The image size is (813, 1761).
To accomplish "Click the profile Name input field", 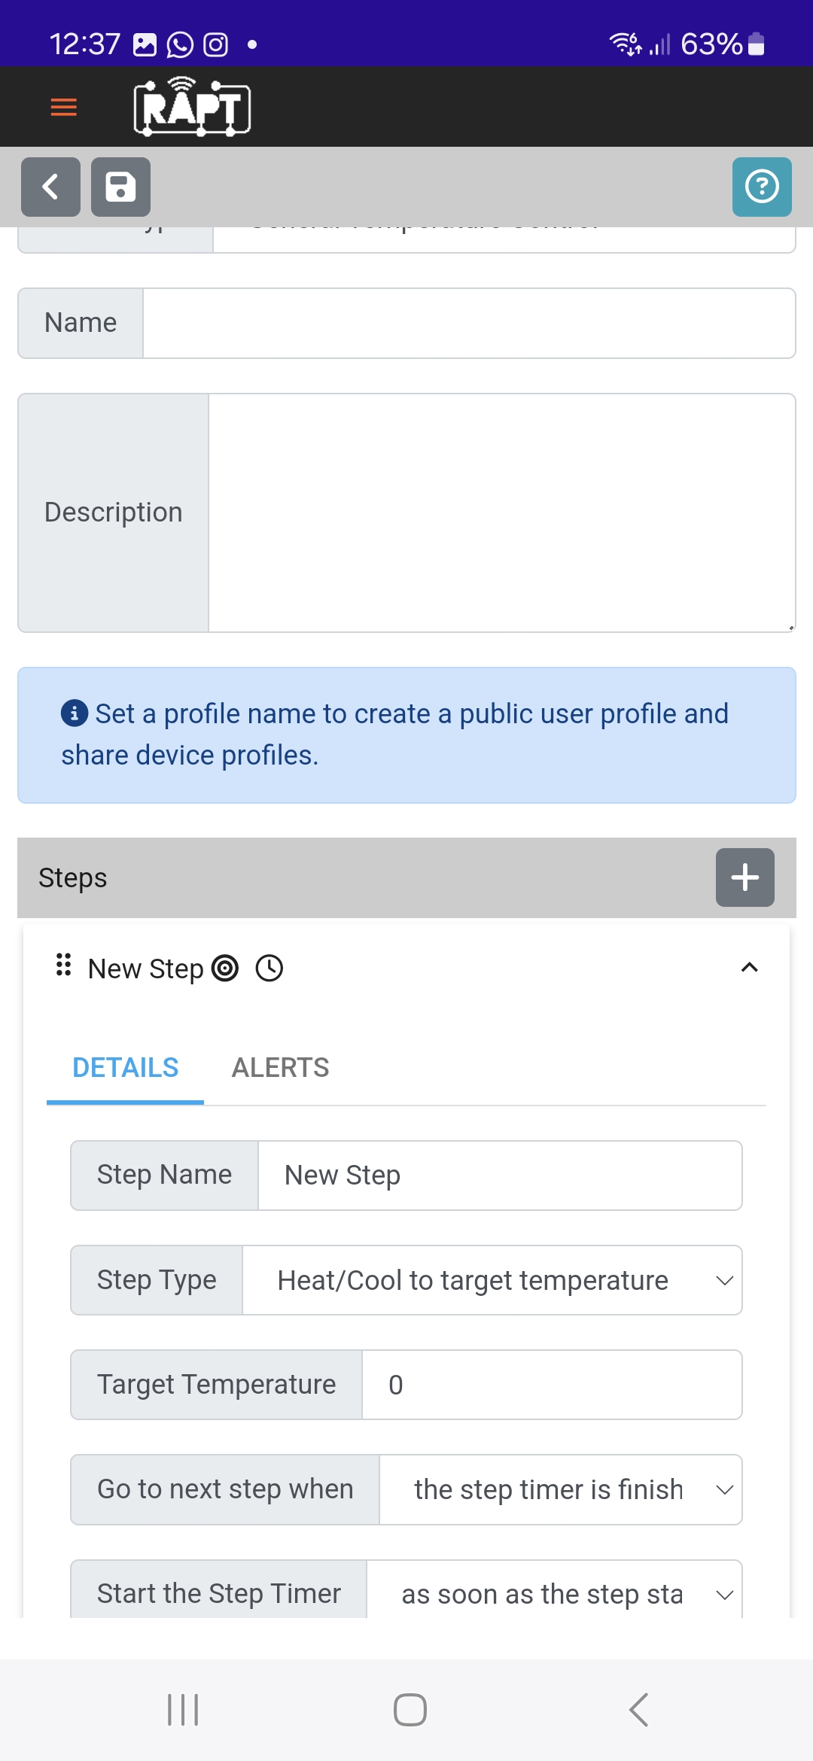I will point(468,323).
